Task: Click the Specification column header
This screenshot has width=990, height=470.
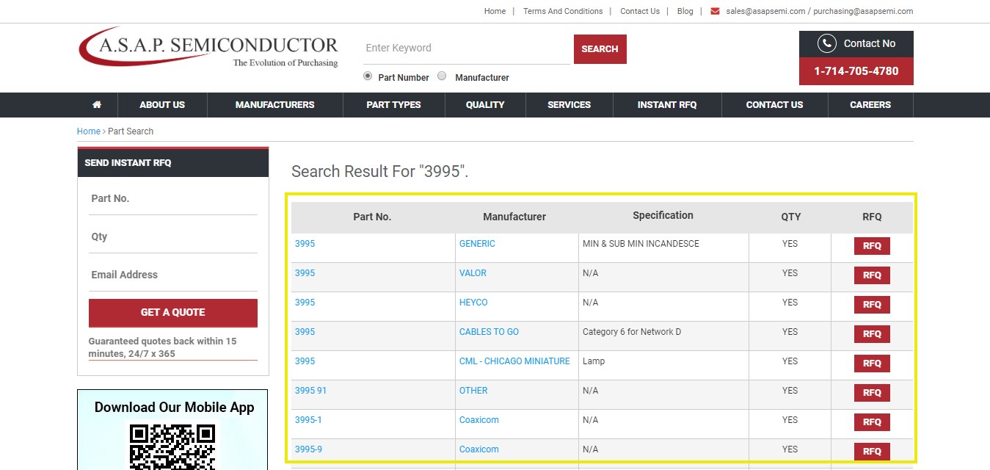Action: (x=663, y=215)
